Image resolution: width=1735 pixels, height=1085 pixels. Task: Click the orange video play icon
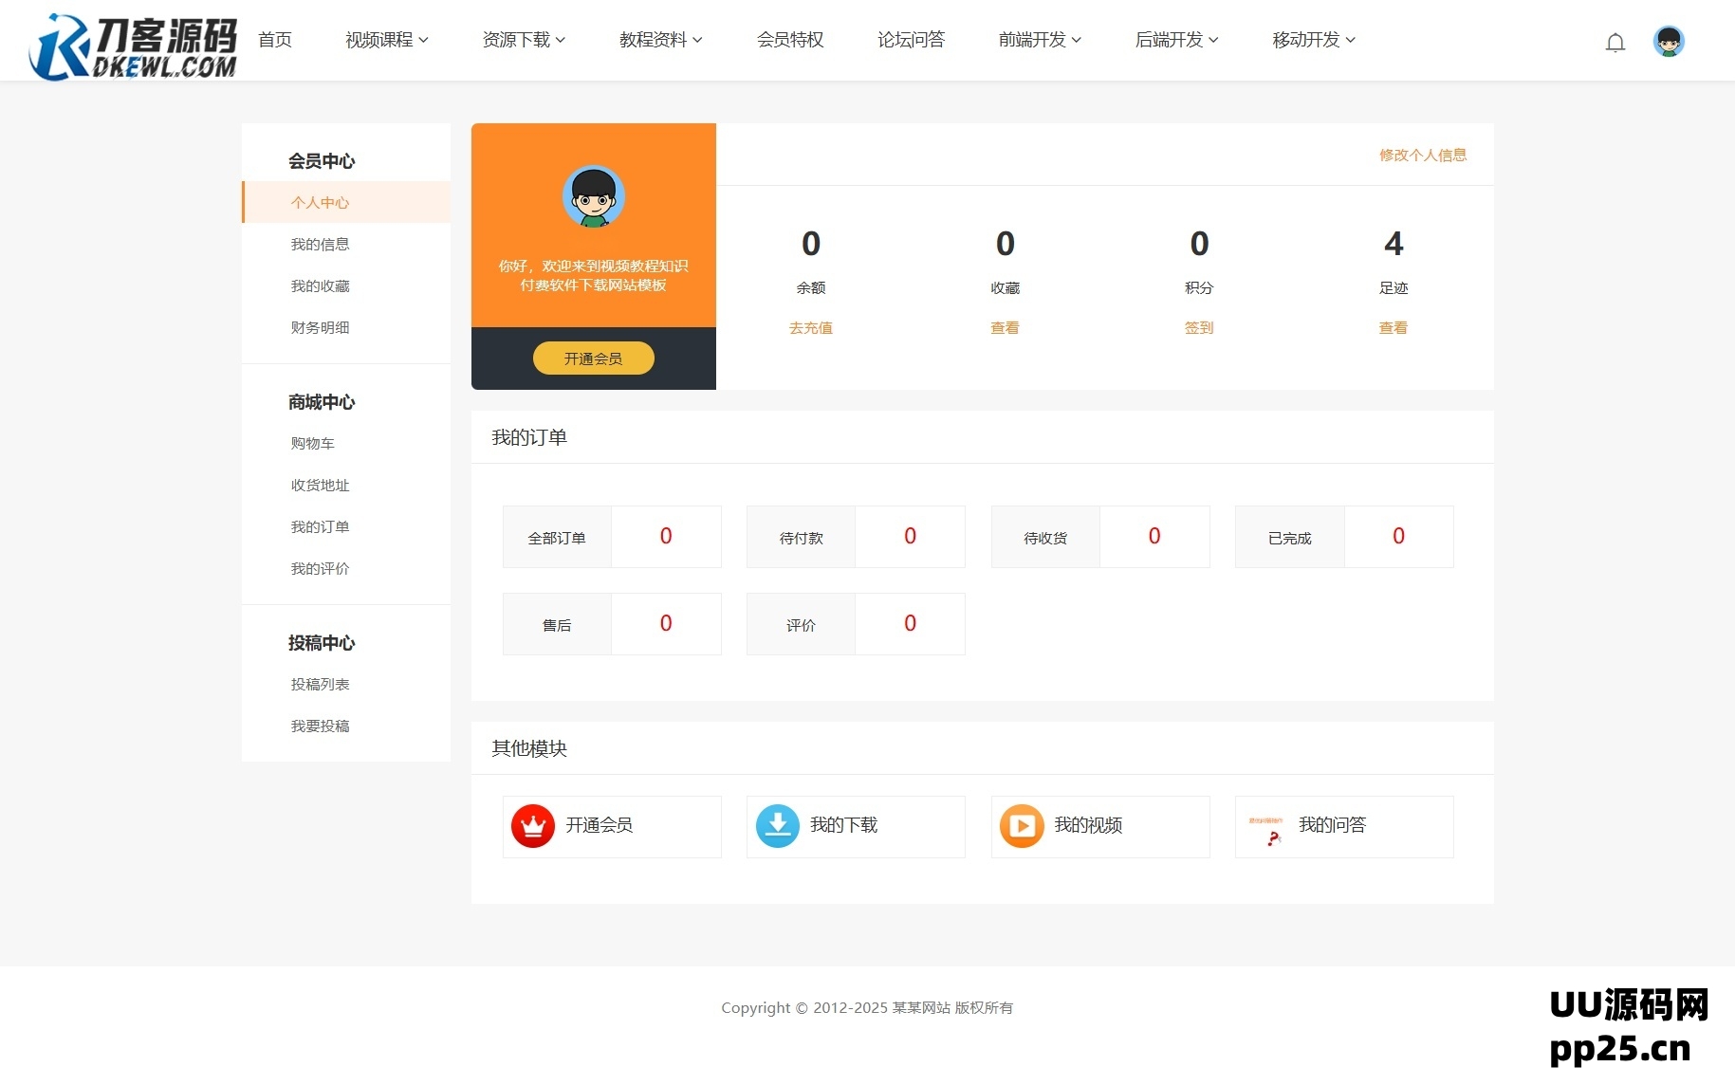tap(1021, 826)
